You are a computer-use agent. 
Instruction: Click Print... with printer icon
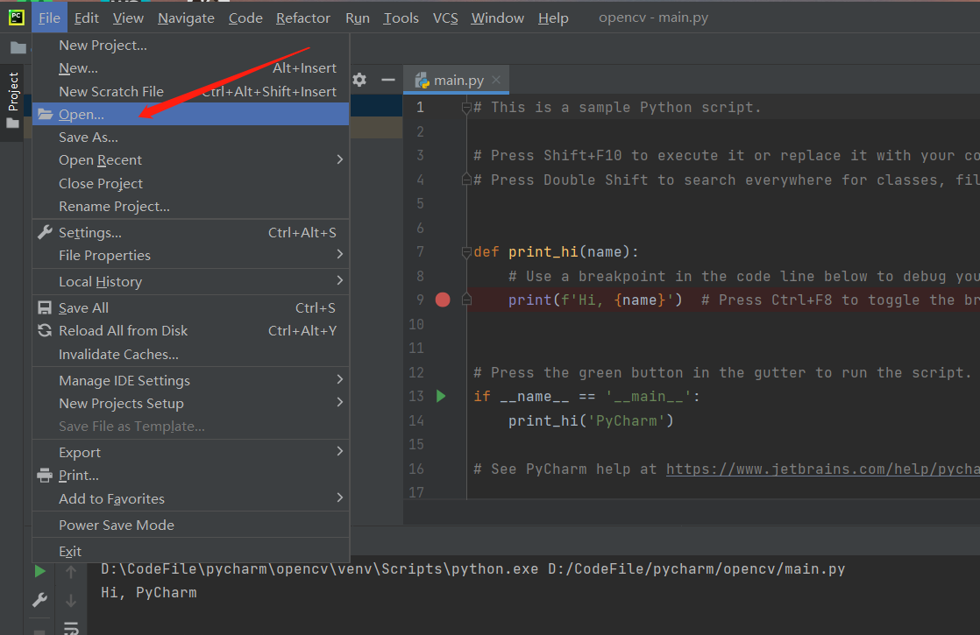[x=190, y=476]
